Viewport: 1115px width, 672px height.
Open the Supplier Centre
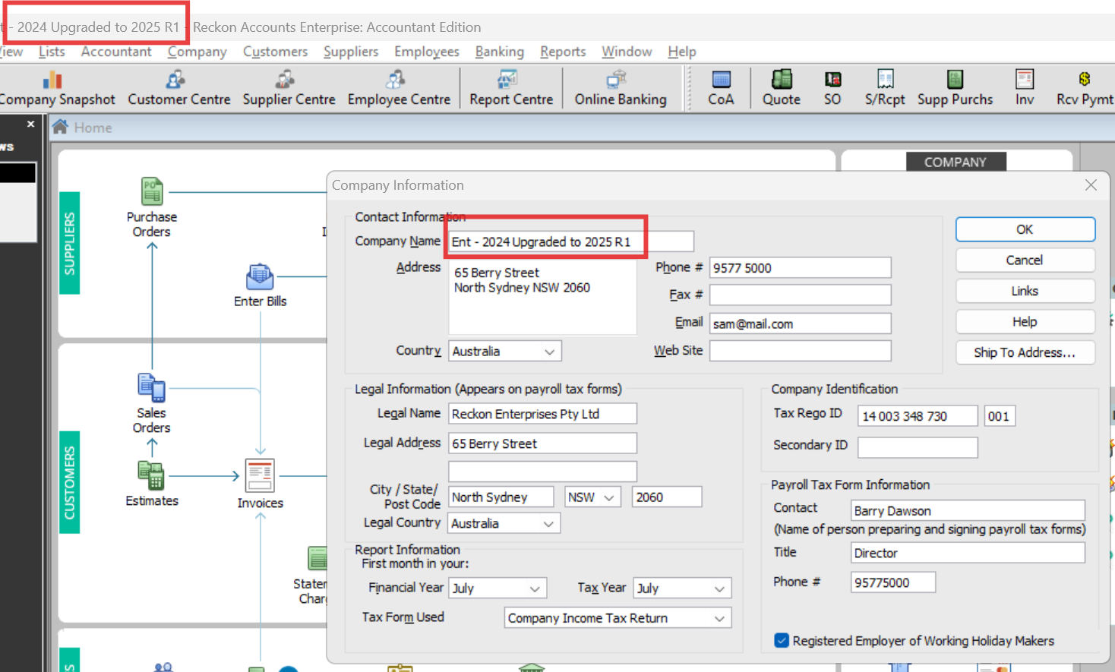(x=289, y=89)
